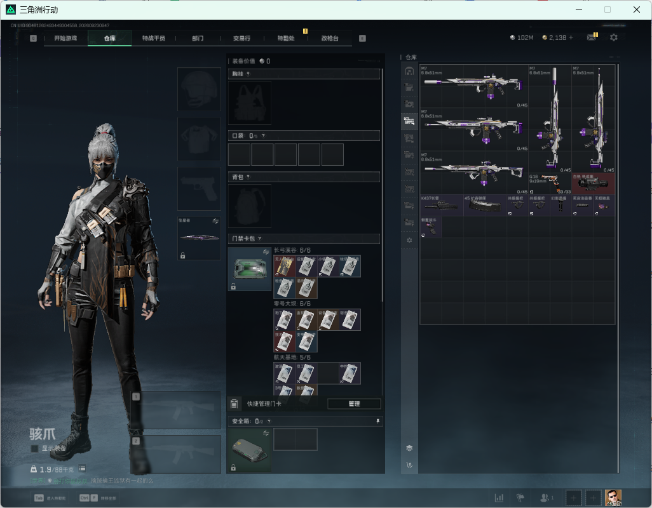Viewport: 652px width, 508px height.
Task: Click the E key icon right of tabs
Action: [362, 38]
